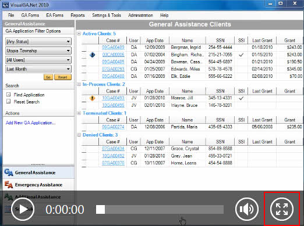Mute the video with speaker icon
Screen dimensions: 304x226
pyautogui.click(x=247, y=209)
